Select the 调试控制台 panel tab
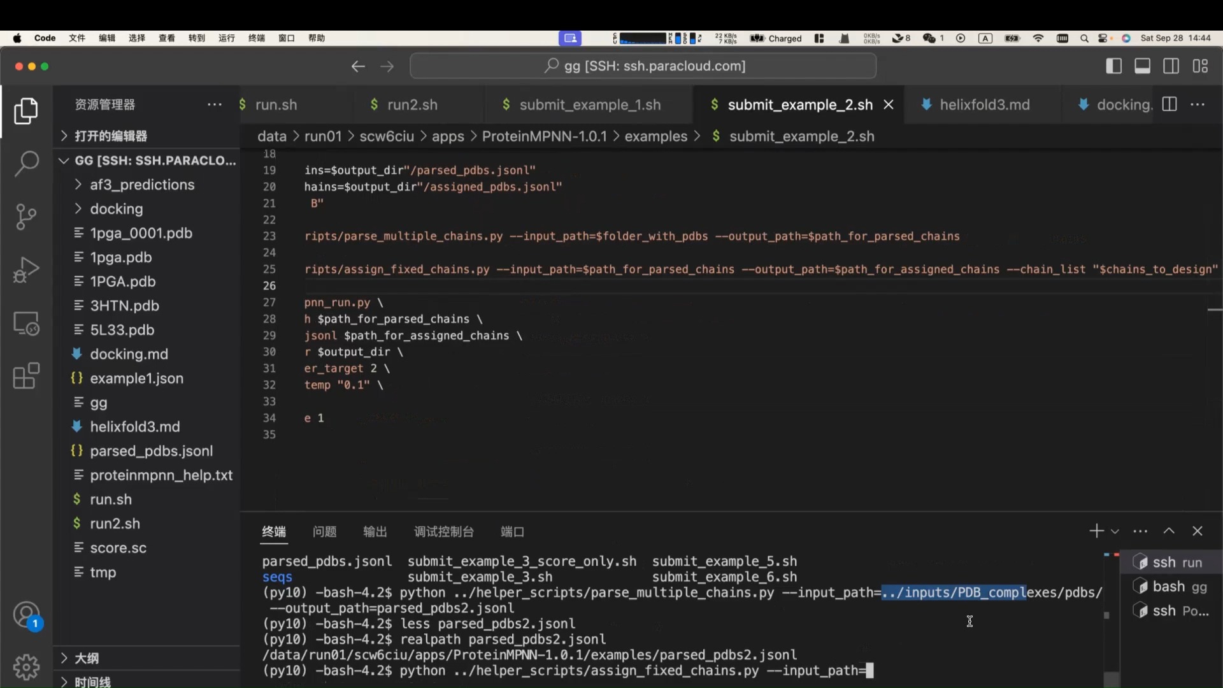 click(x=444, y=531)
